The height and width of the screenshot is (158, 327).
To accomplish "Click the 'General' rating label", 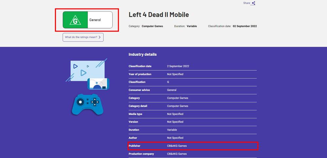I will click(x=95, y=20).
